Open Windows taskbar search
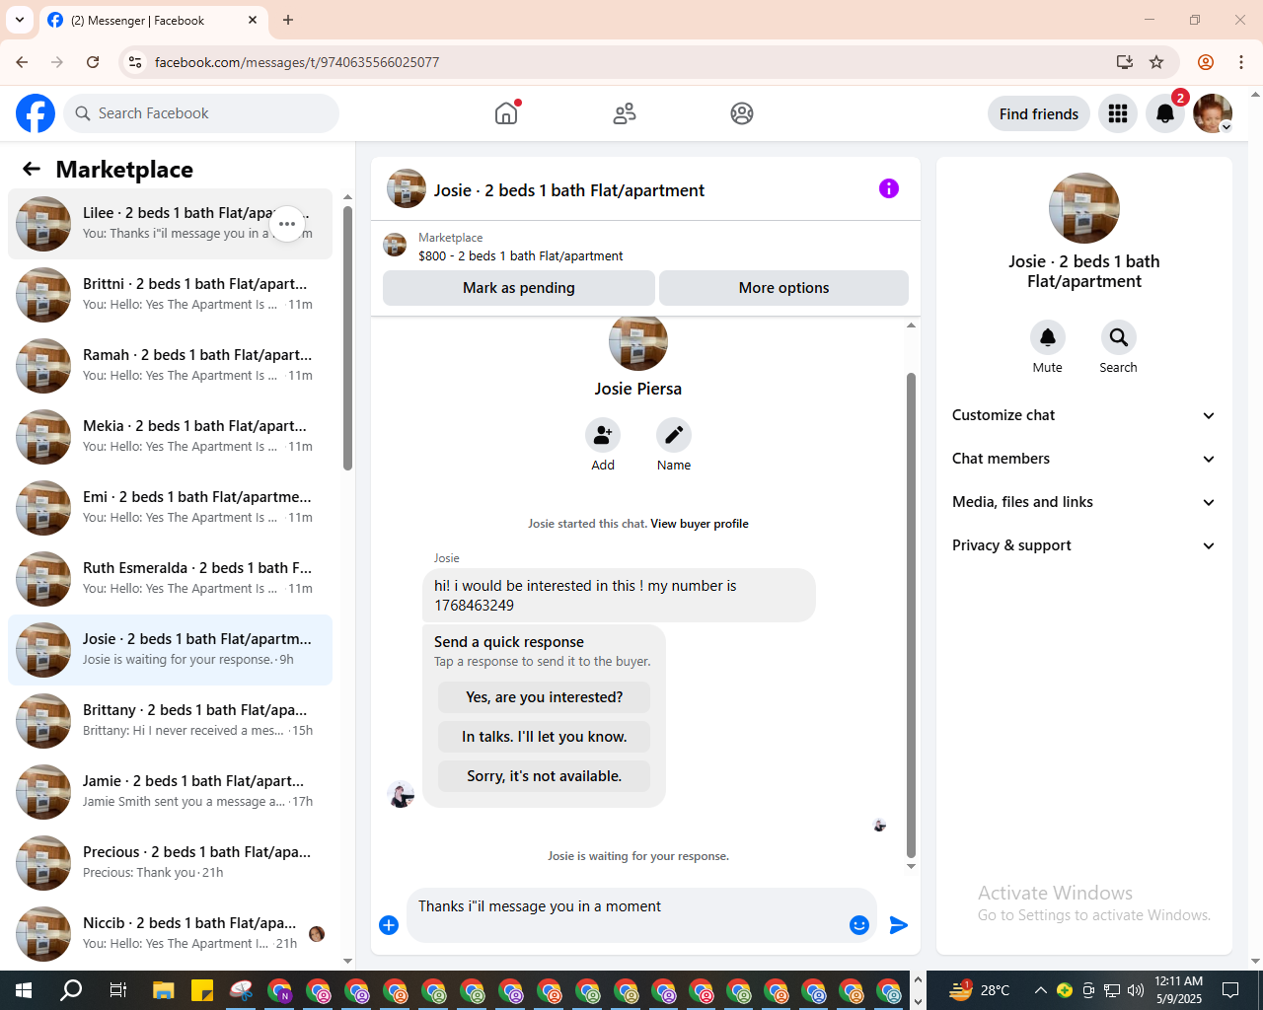 (71, 990)
